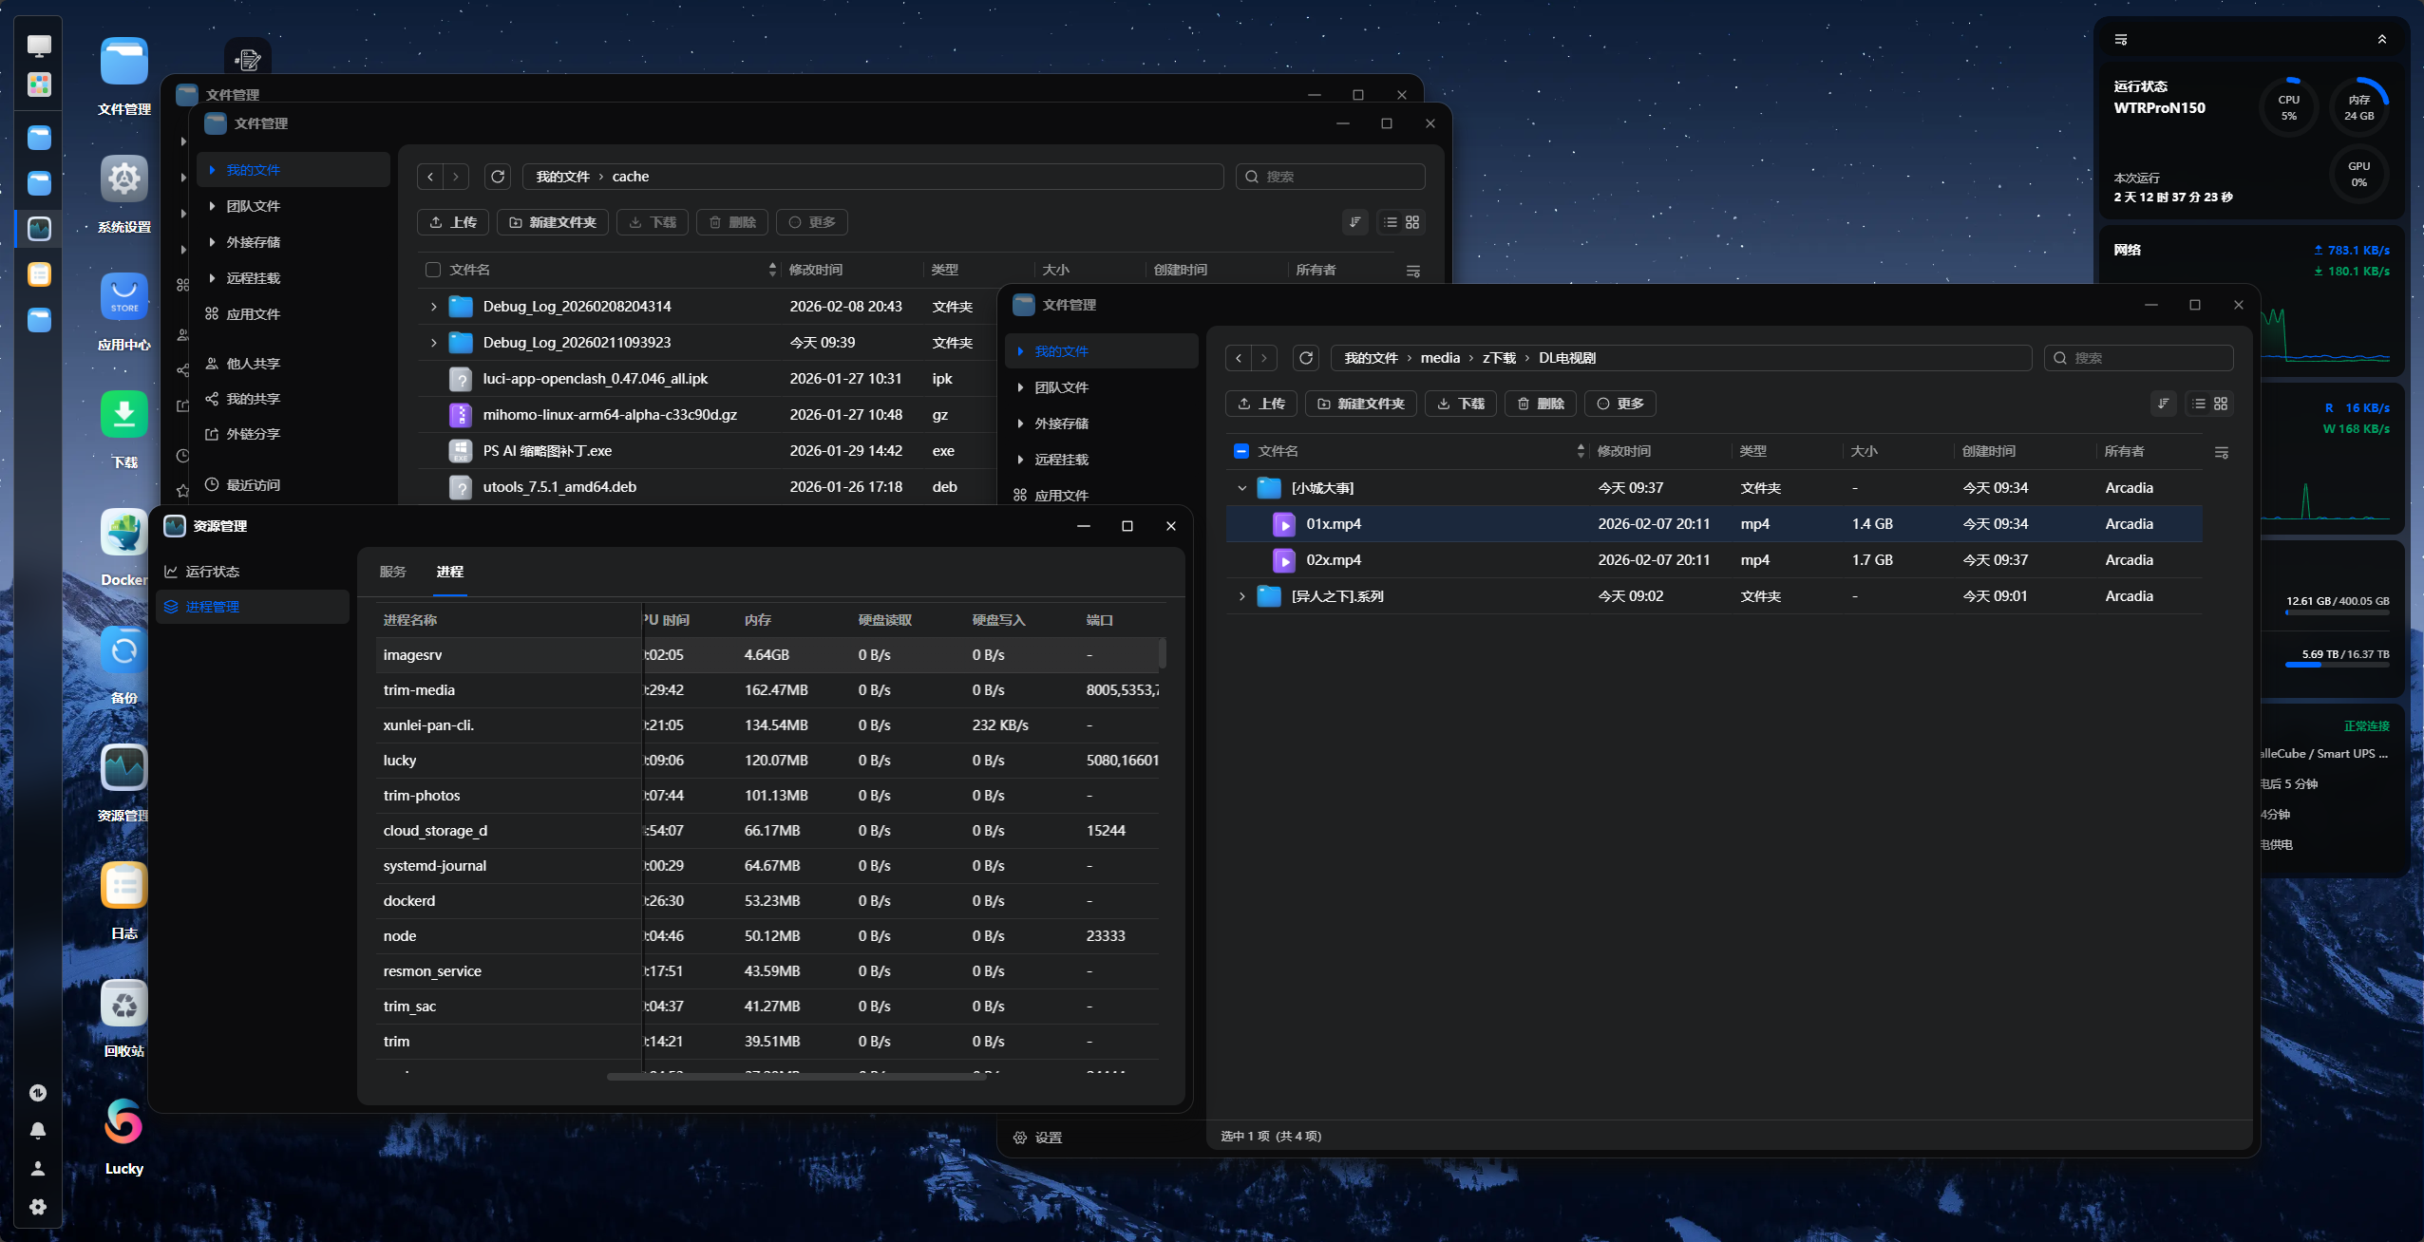
Task: Expand the [异人之下]系列 folder
Action: [x=1241, y=596]
